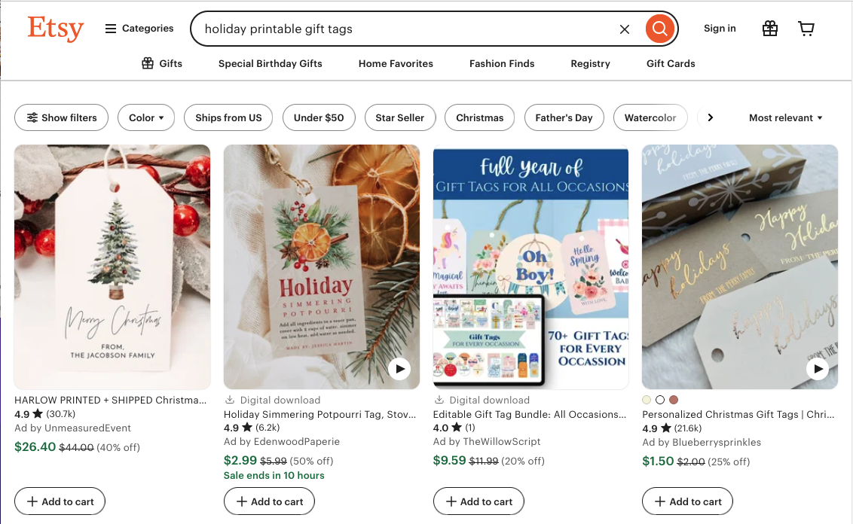Toggle the Ships from US filter
The image size is (853, 524).
tap(228, 117)
